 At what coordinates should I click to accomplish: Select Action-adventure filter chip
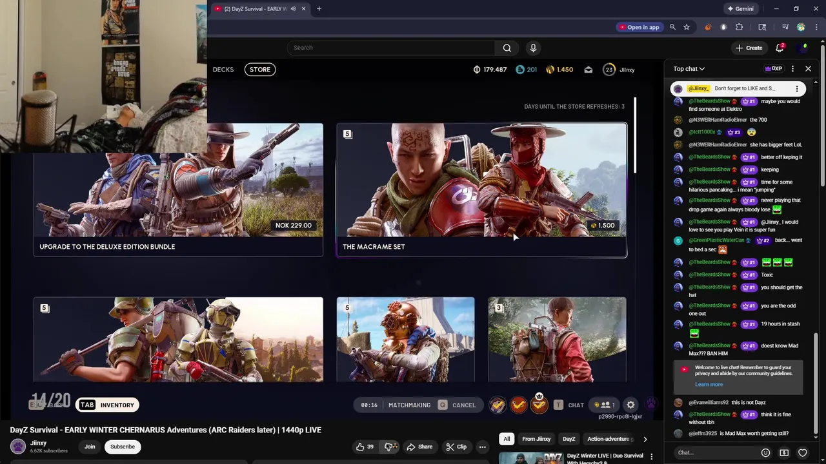[608, 439]
